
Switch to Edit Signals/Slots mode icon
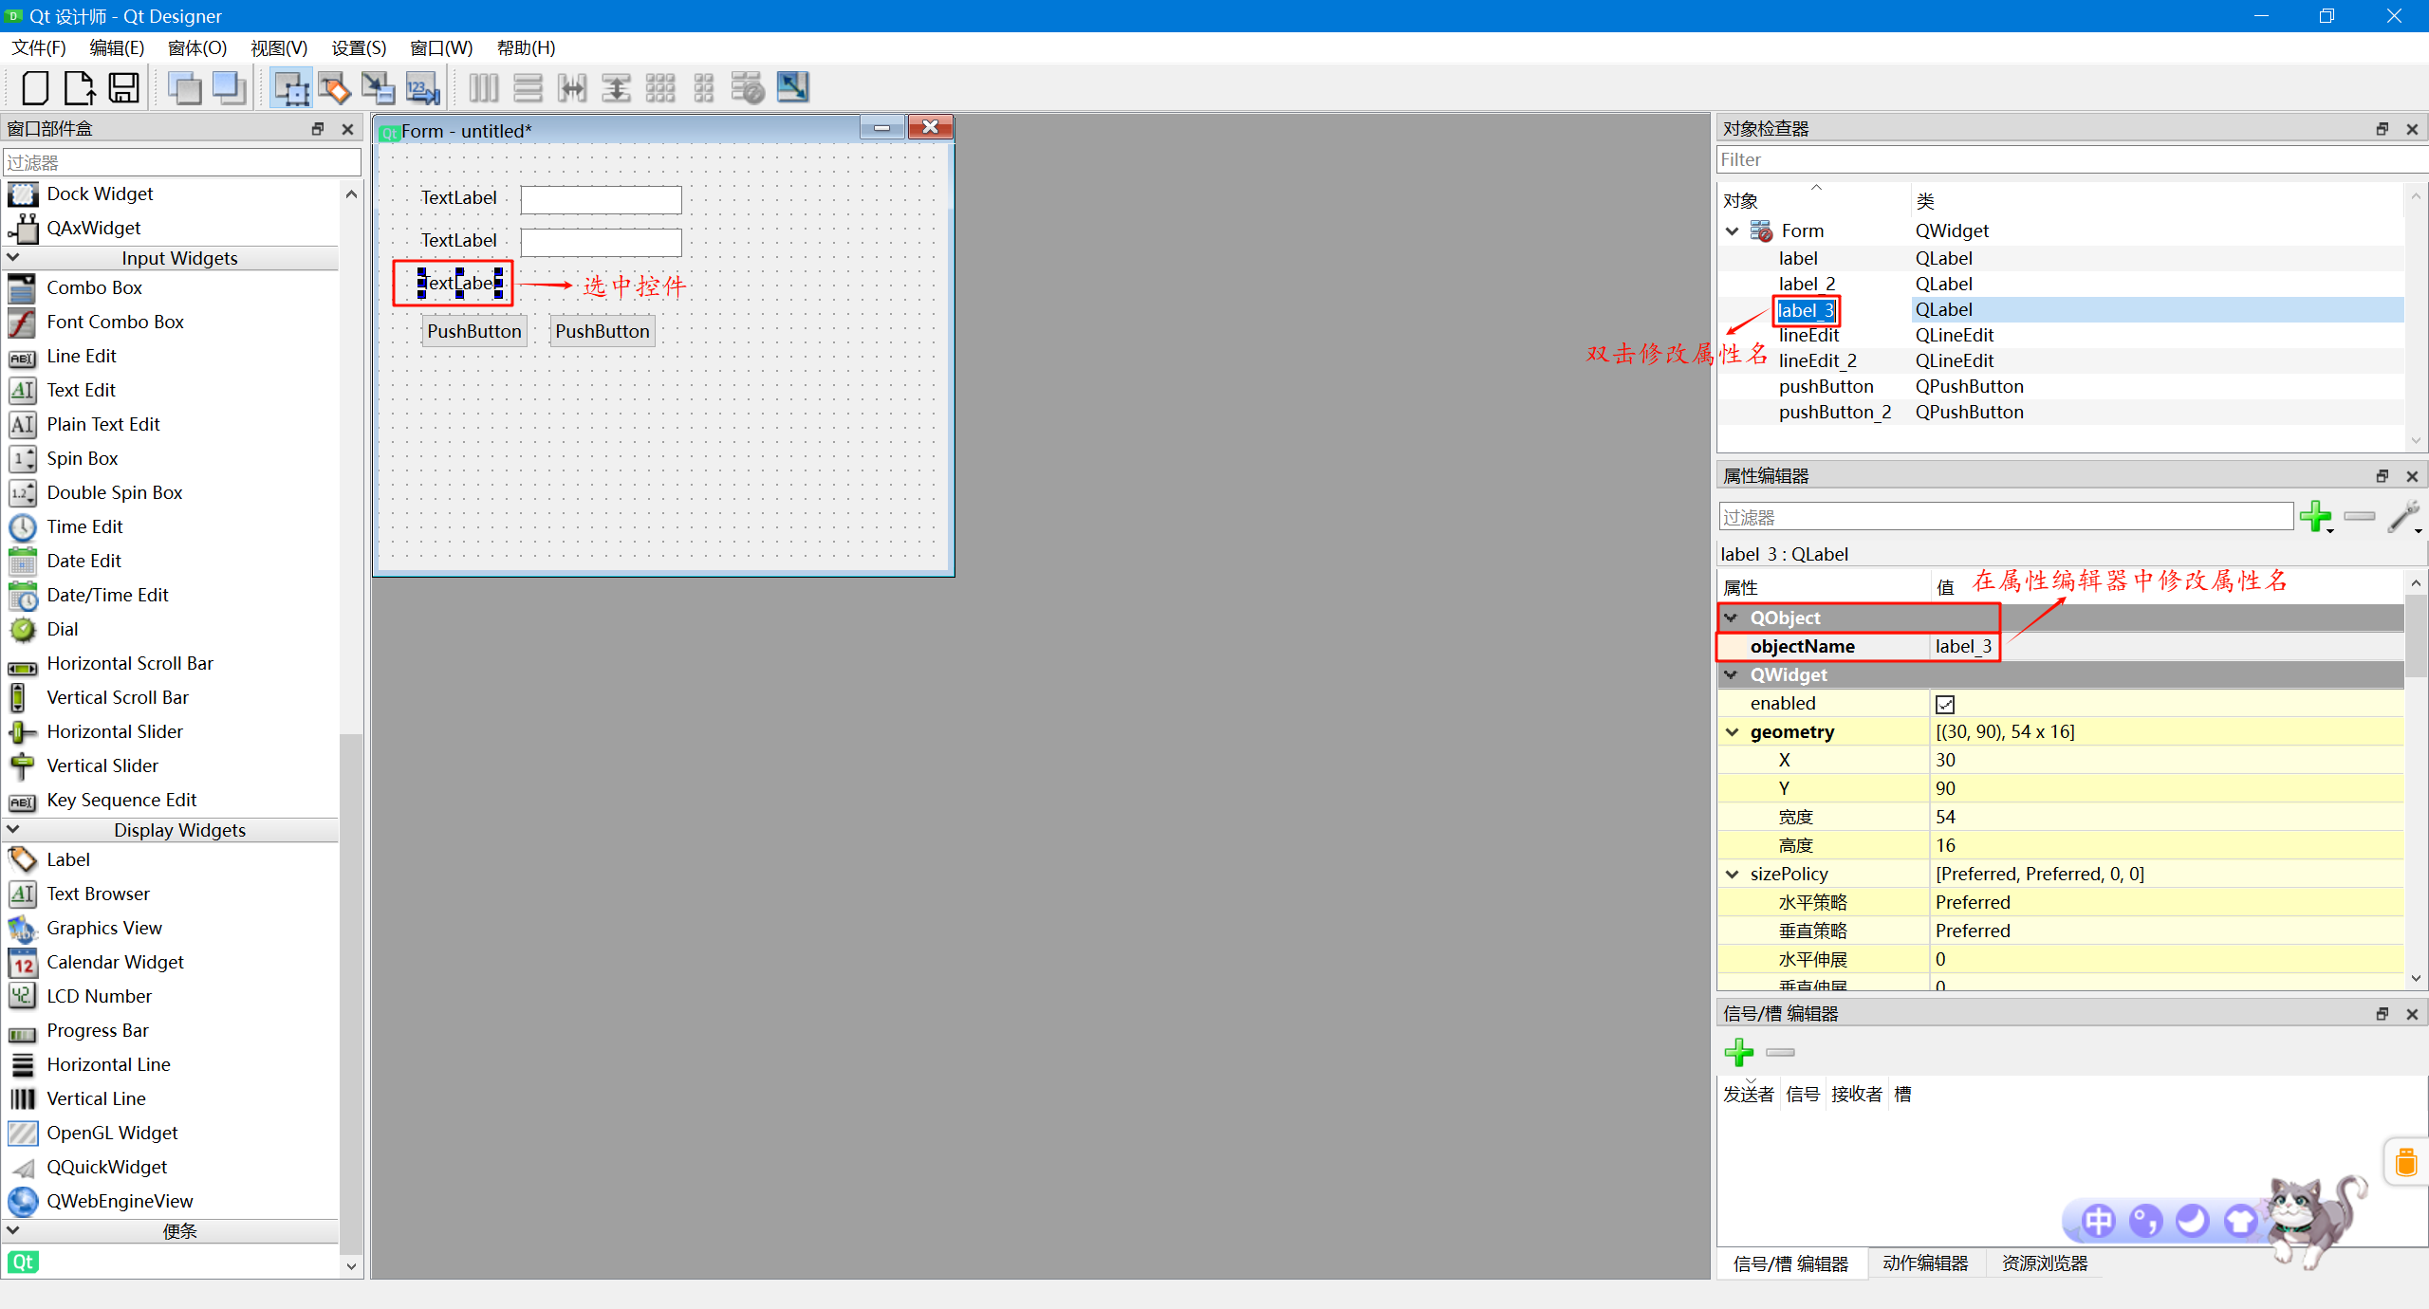coord(334,88)
